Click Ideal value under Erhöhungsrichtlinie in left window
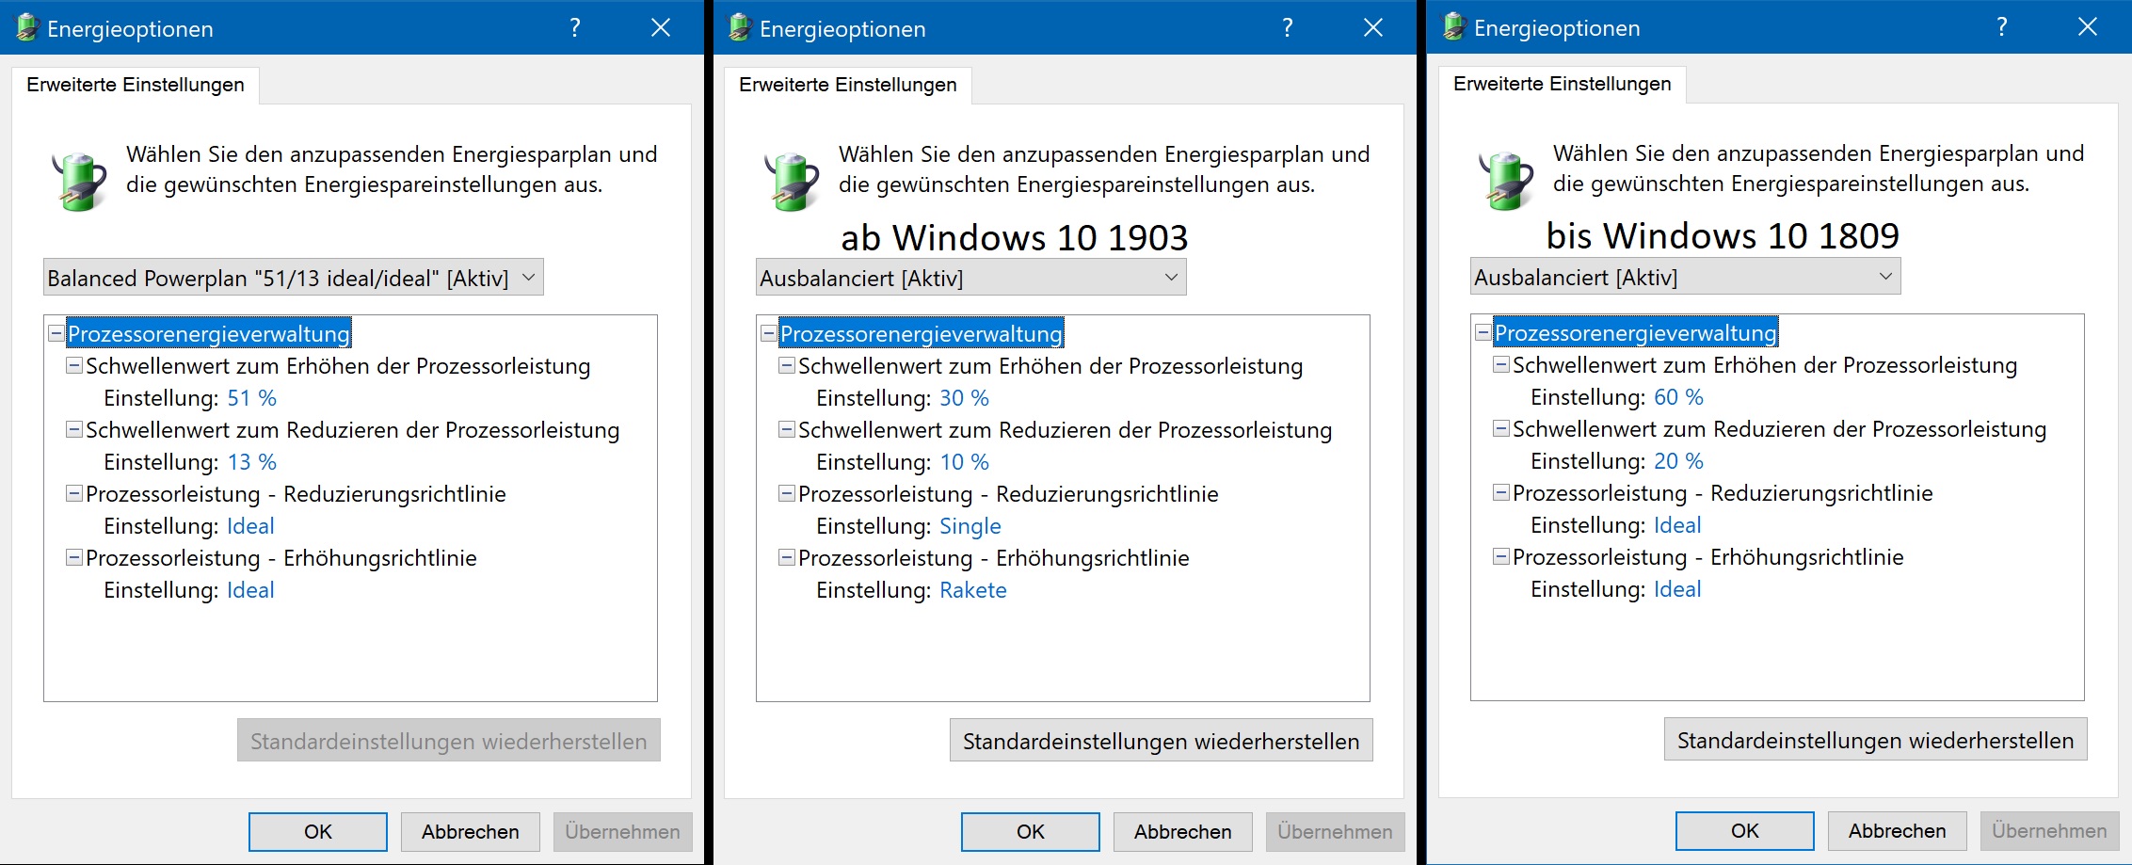Viewport: 2132px width, 865px height. point(250,590)
